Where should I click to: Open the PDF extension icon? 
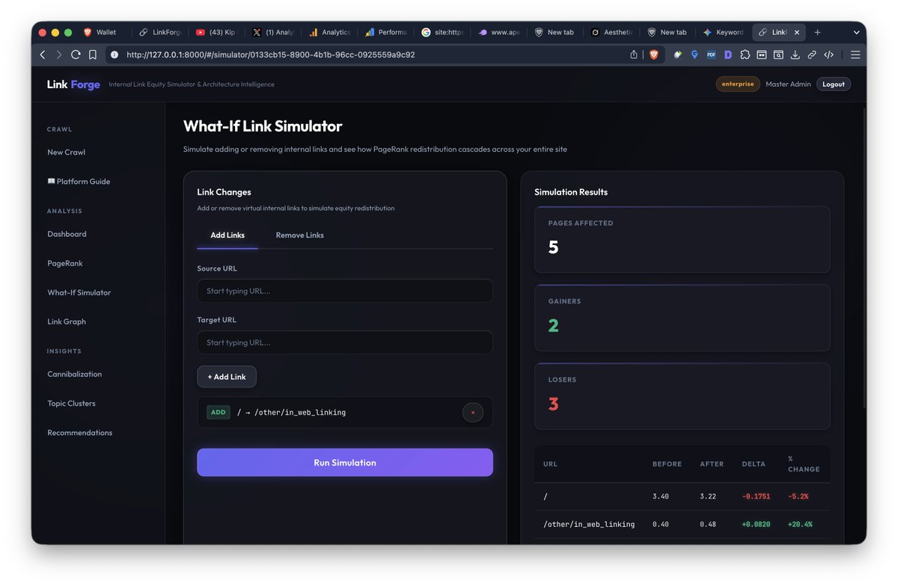711,55
